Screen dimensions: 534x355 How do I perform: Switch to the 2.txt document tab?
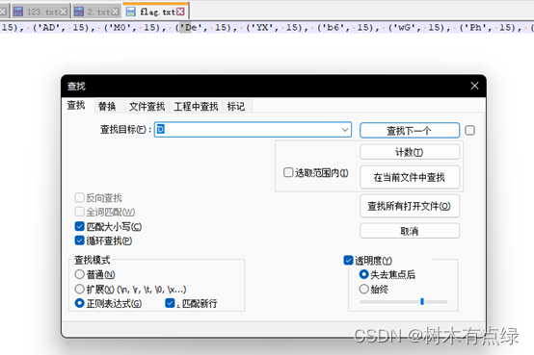click(x=96, y=12)
